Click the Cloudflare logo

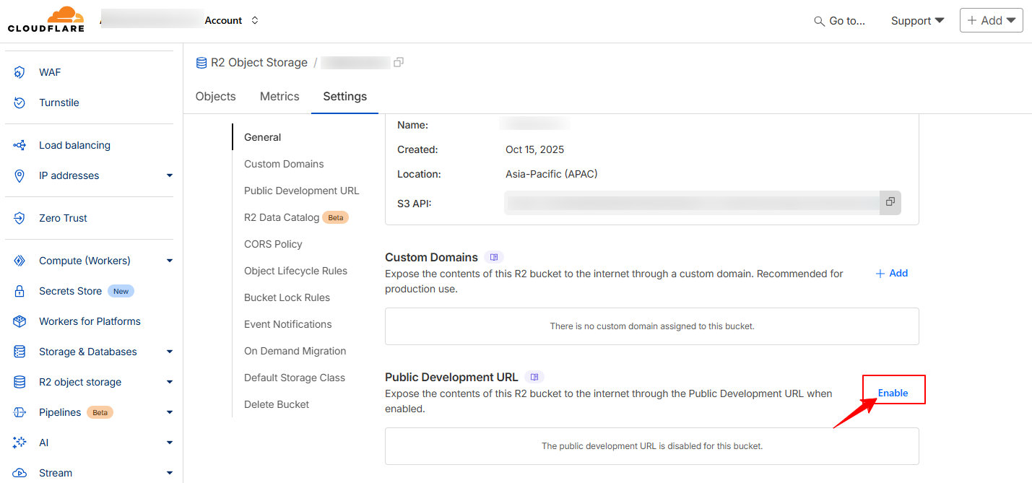click(x=46, y=20)
